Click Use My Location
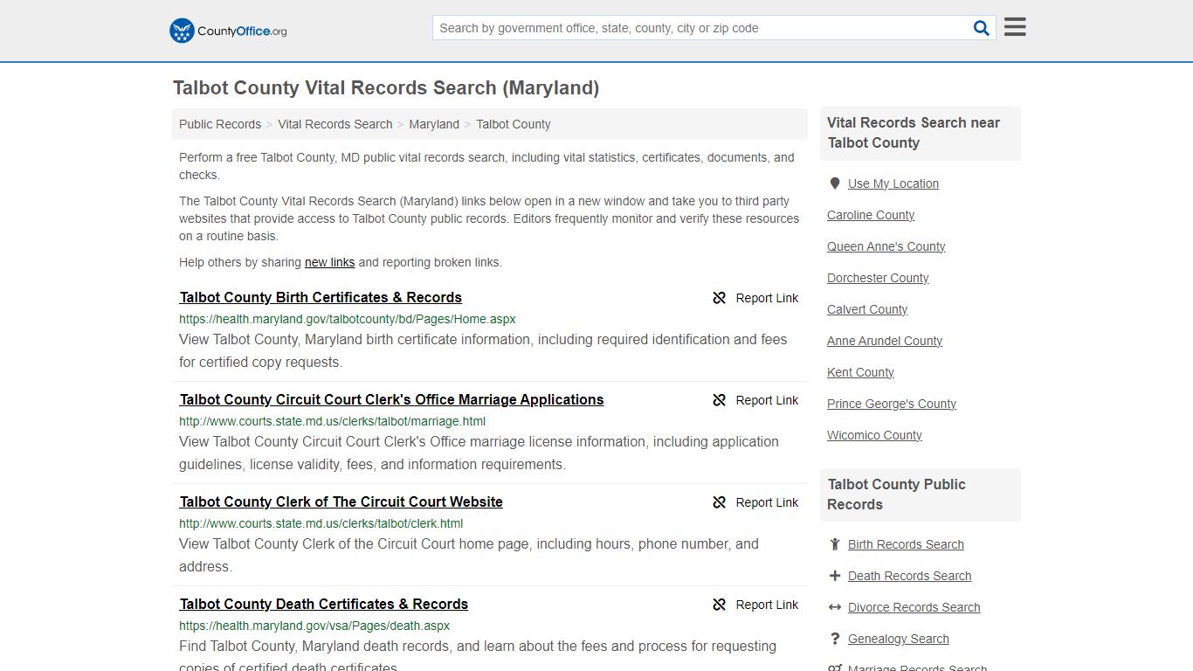The width and height of the screenshot is (1193, 671). click(893, 183)
